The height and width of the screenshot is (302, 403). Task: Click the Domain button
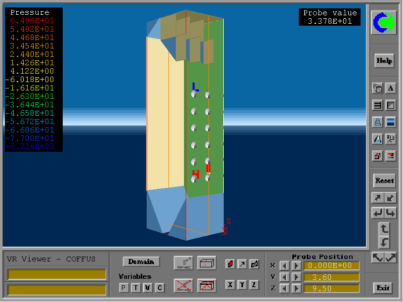pos(141,261)
